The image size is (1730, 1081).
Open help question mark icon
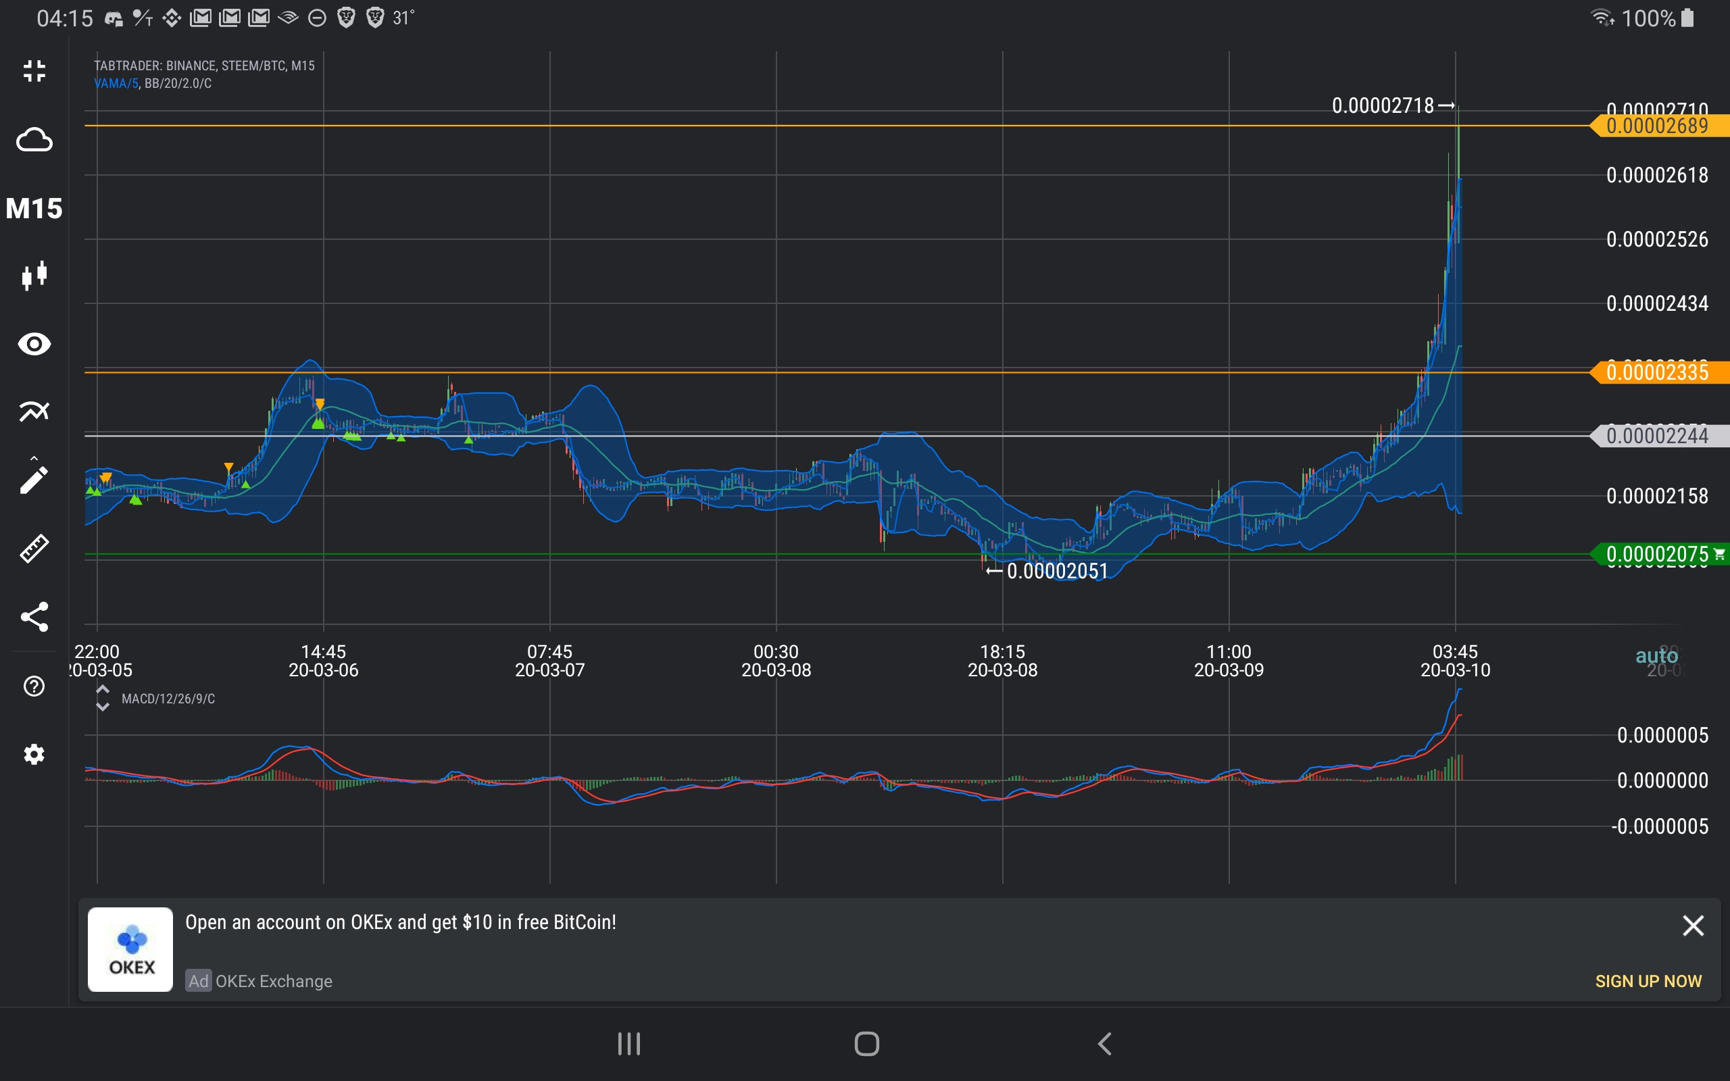pyautogui.click(x=34, y=686)
